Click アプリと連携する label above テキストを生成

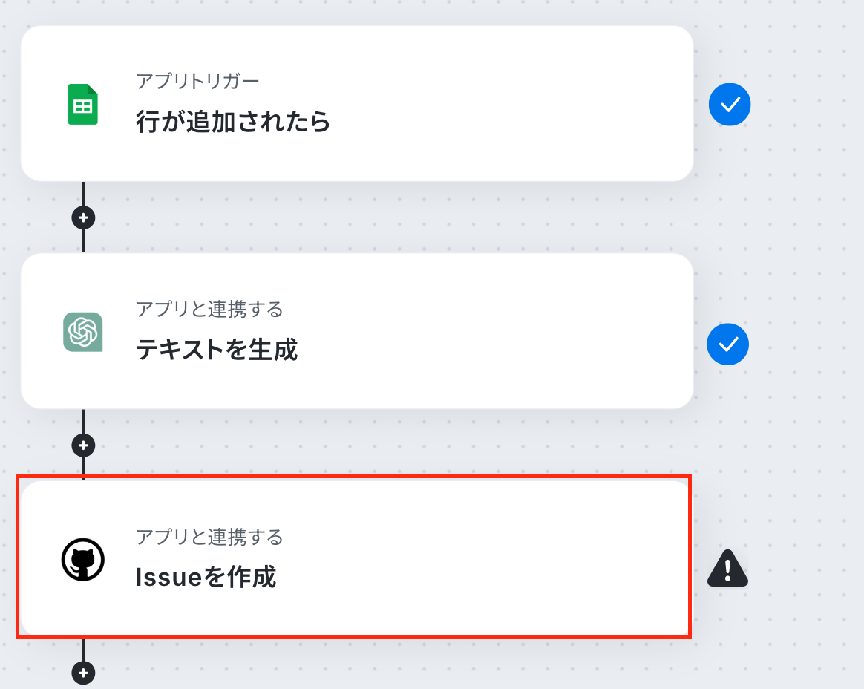[x=209, y=309]
